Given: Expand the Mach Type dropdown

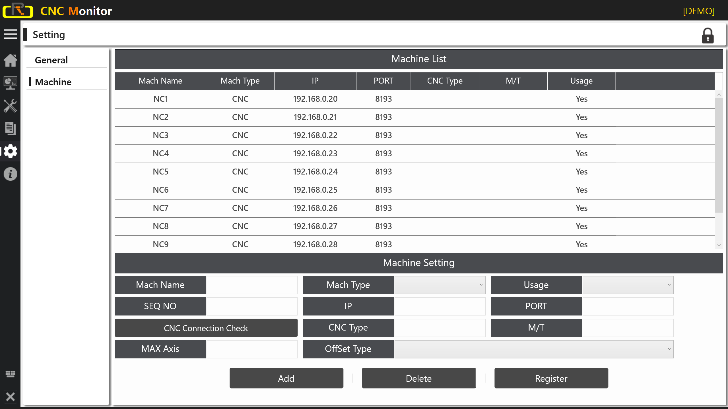Looking at the screenshot, I should click(x=440, y=285).
